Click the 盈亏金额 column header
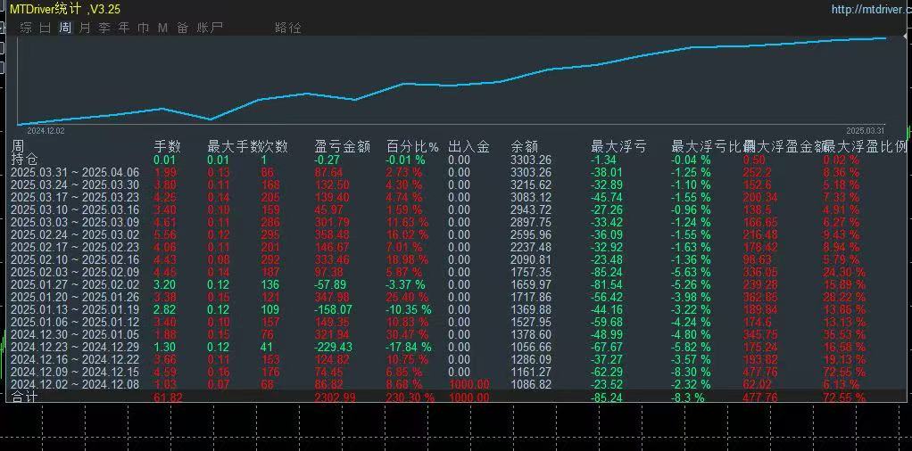 click(x=342, y=146)
